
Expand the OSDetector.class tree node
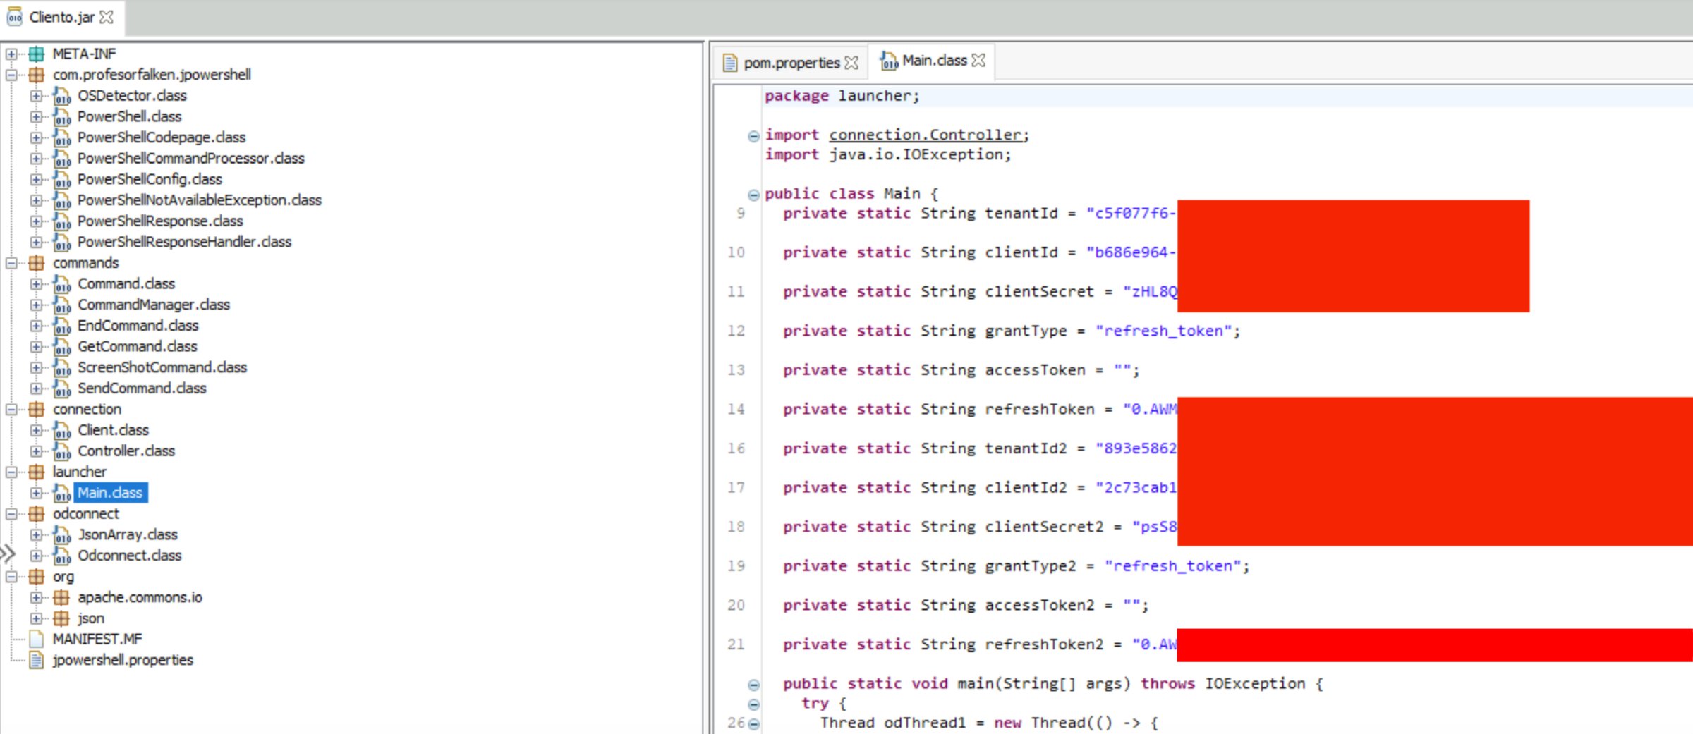point(35,97)
